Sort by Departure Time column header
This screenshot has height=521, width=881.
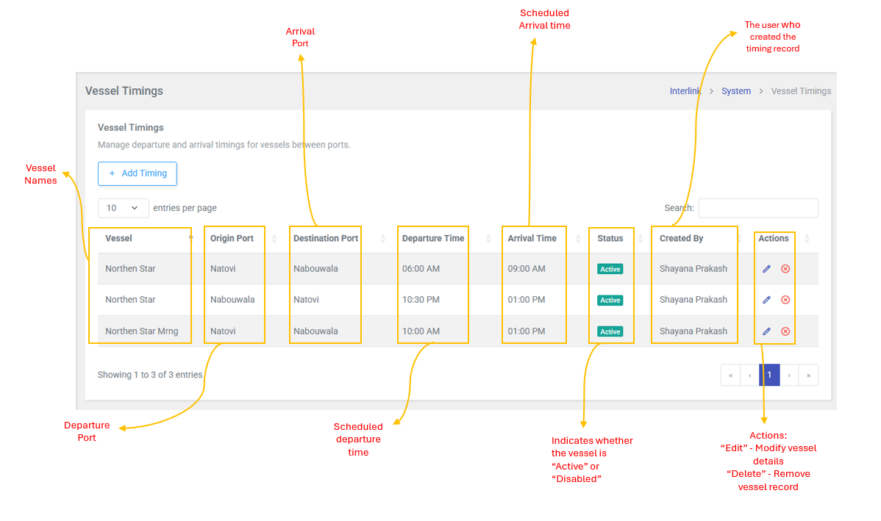pyautogui.click(x=433, y=238)
